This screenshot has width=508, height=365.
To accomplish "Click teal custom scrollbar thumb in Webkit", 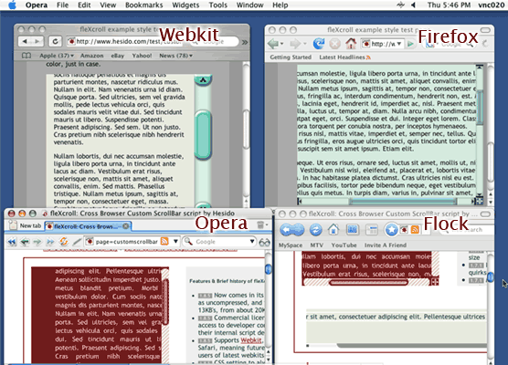I will [203, 134].
